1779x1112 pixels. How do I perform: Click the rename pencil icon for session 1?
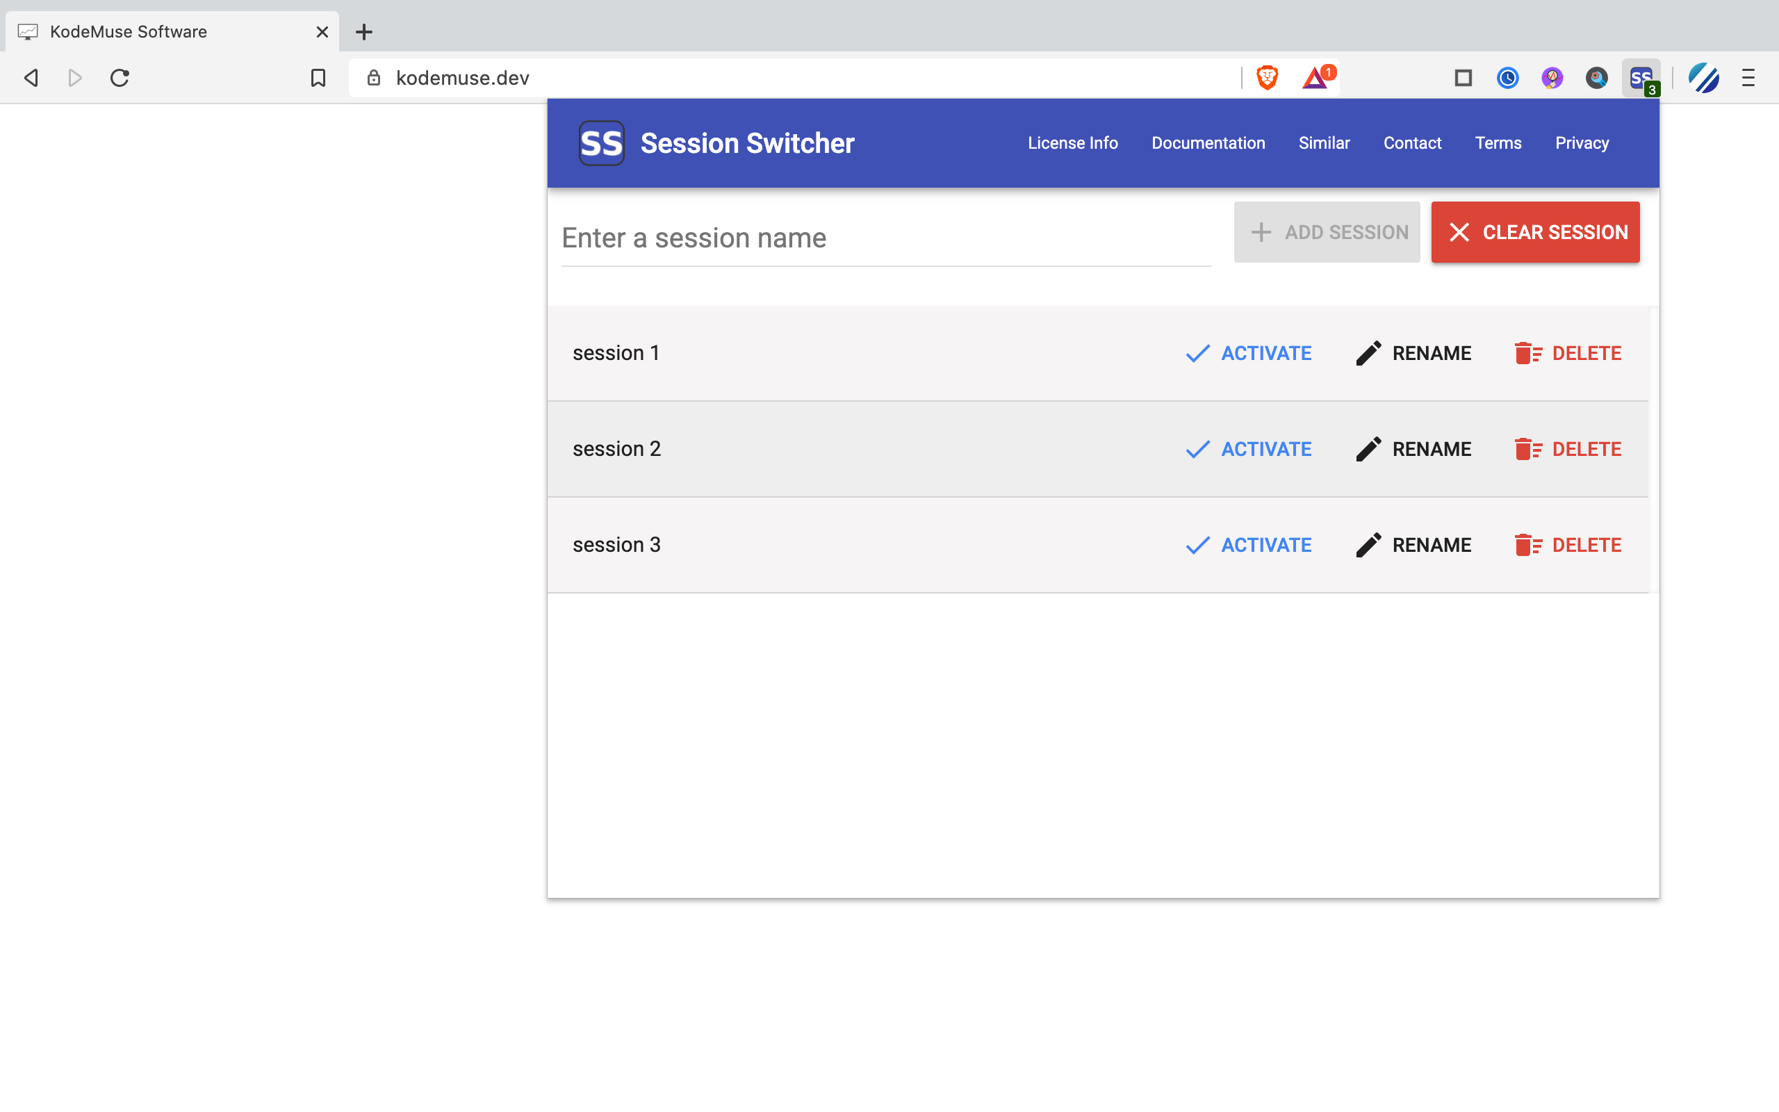click(1367, 352)
